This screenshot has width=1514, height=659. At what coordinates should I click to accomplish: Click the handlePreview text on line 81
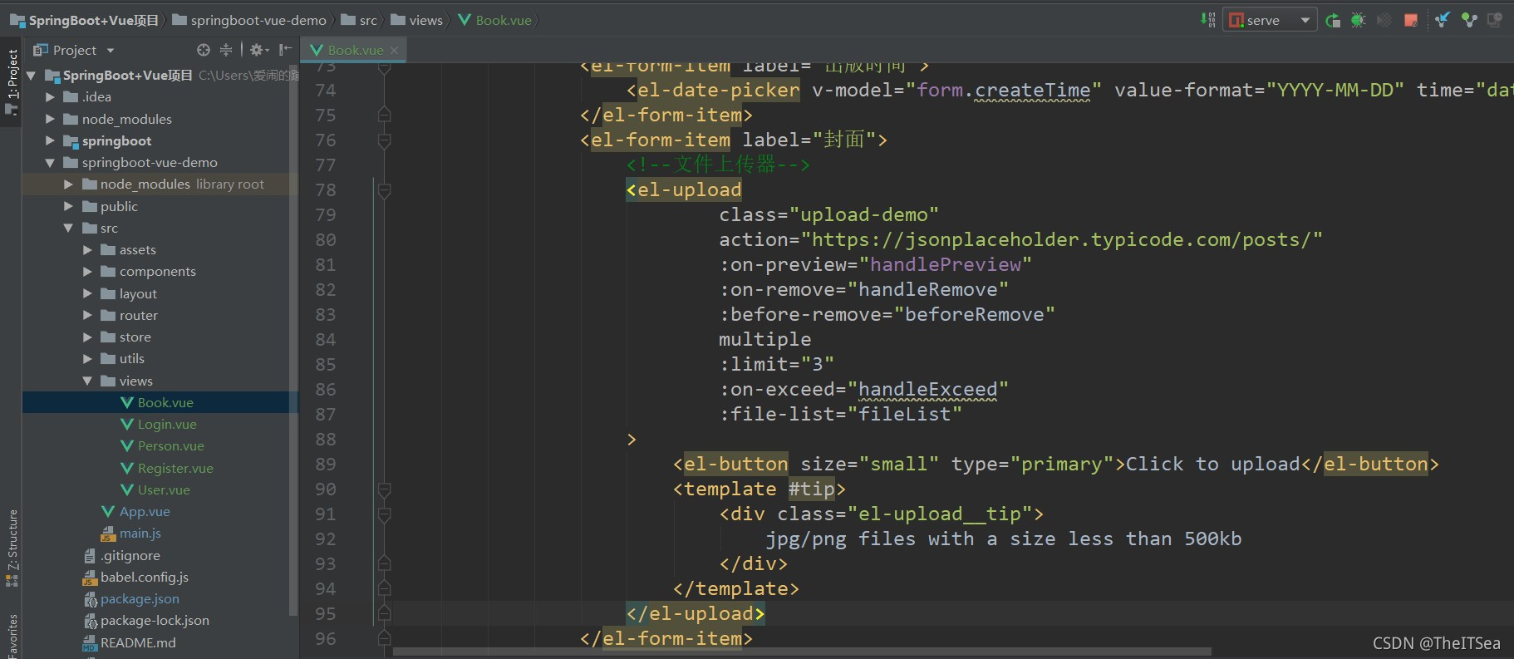coord(946,264)
